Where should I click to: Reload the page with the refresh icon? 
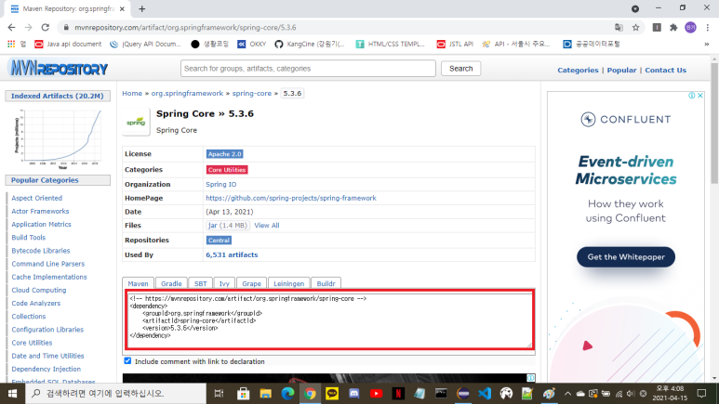pyautogui.click(x=45, y=28)
